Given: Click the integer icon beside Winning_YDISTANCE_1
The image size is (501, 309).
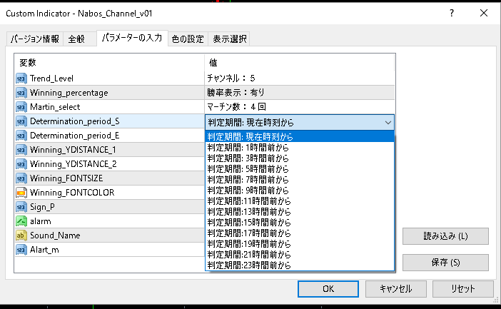Looking at the screenshot, I should tap(21, 150).
